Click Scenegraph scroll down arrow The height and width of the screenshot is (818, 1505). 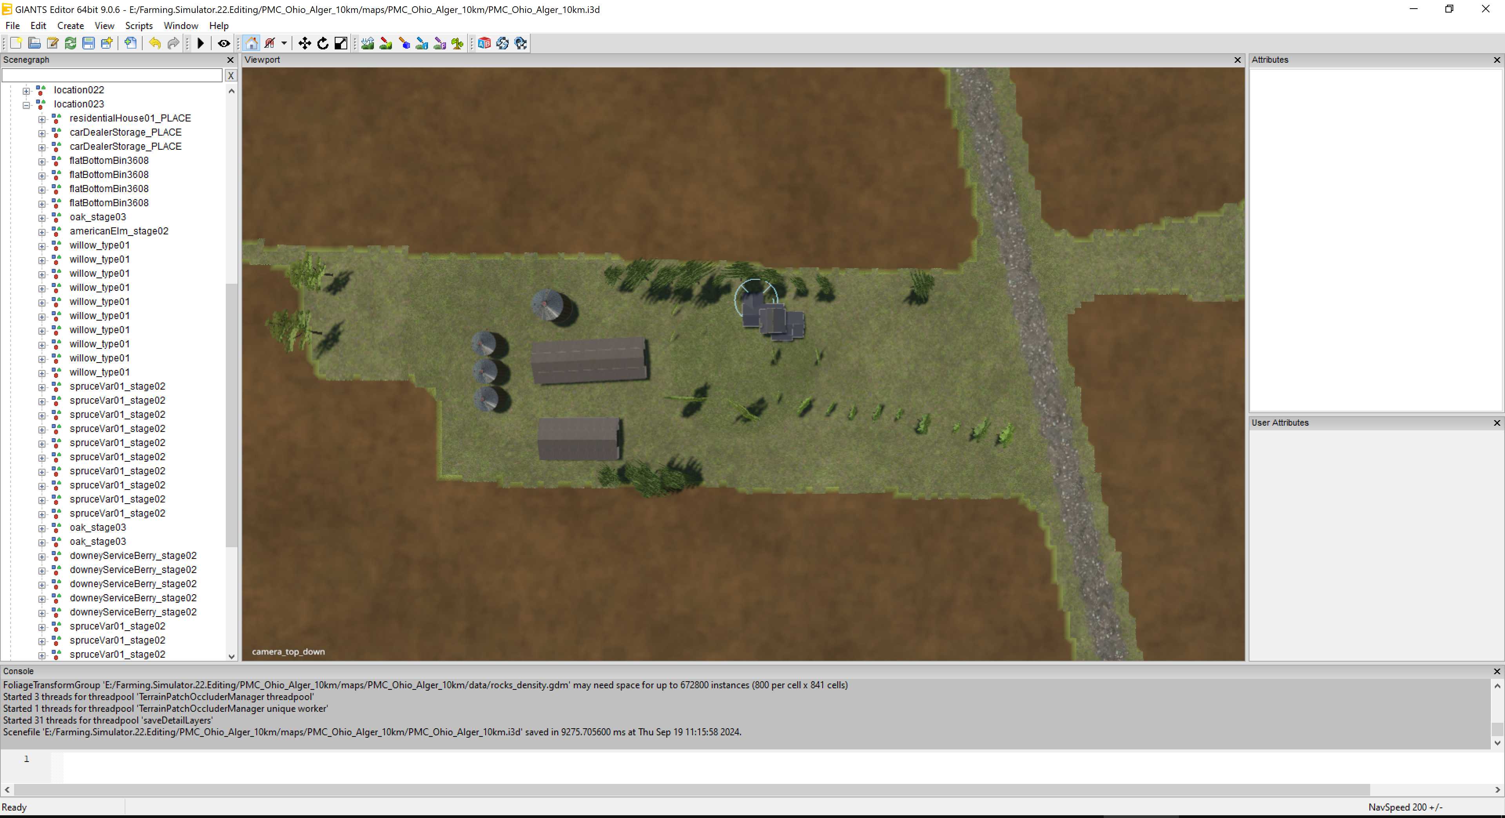pos(231,656)
